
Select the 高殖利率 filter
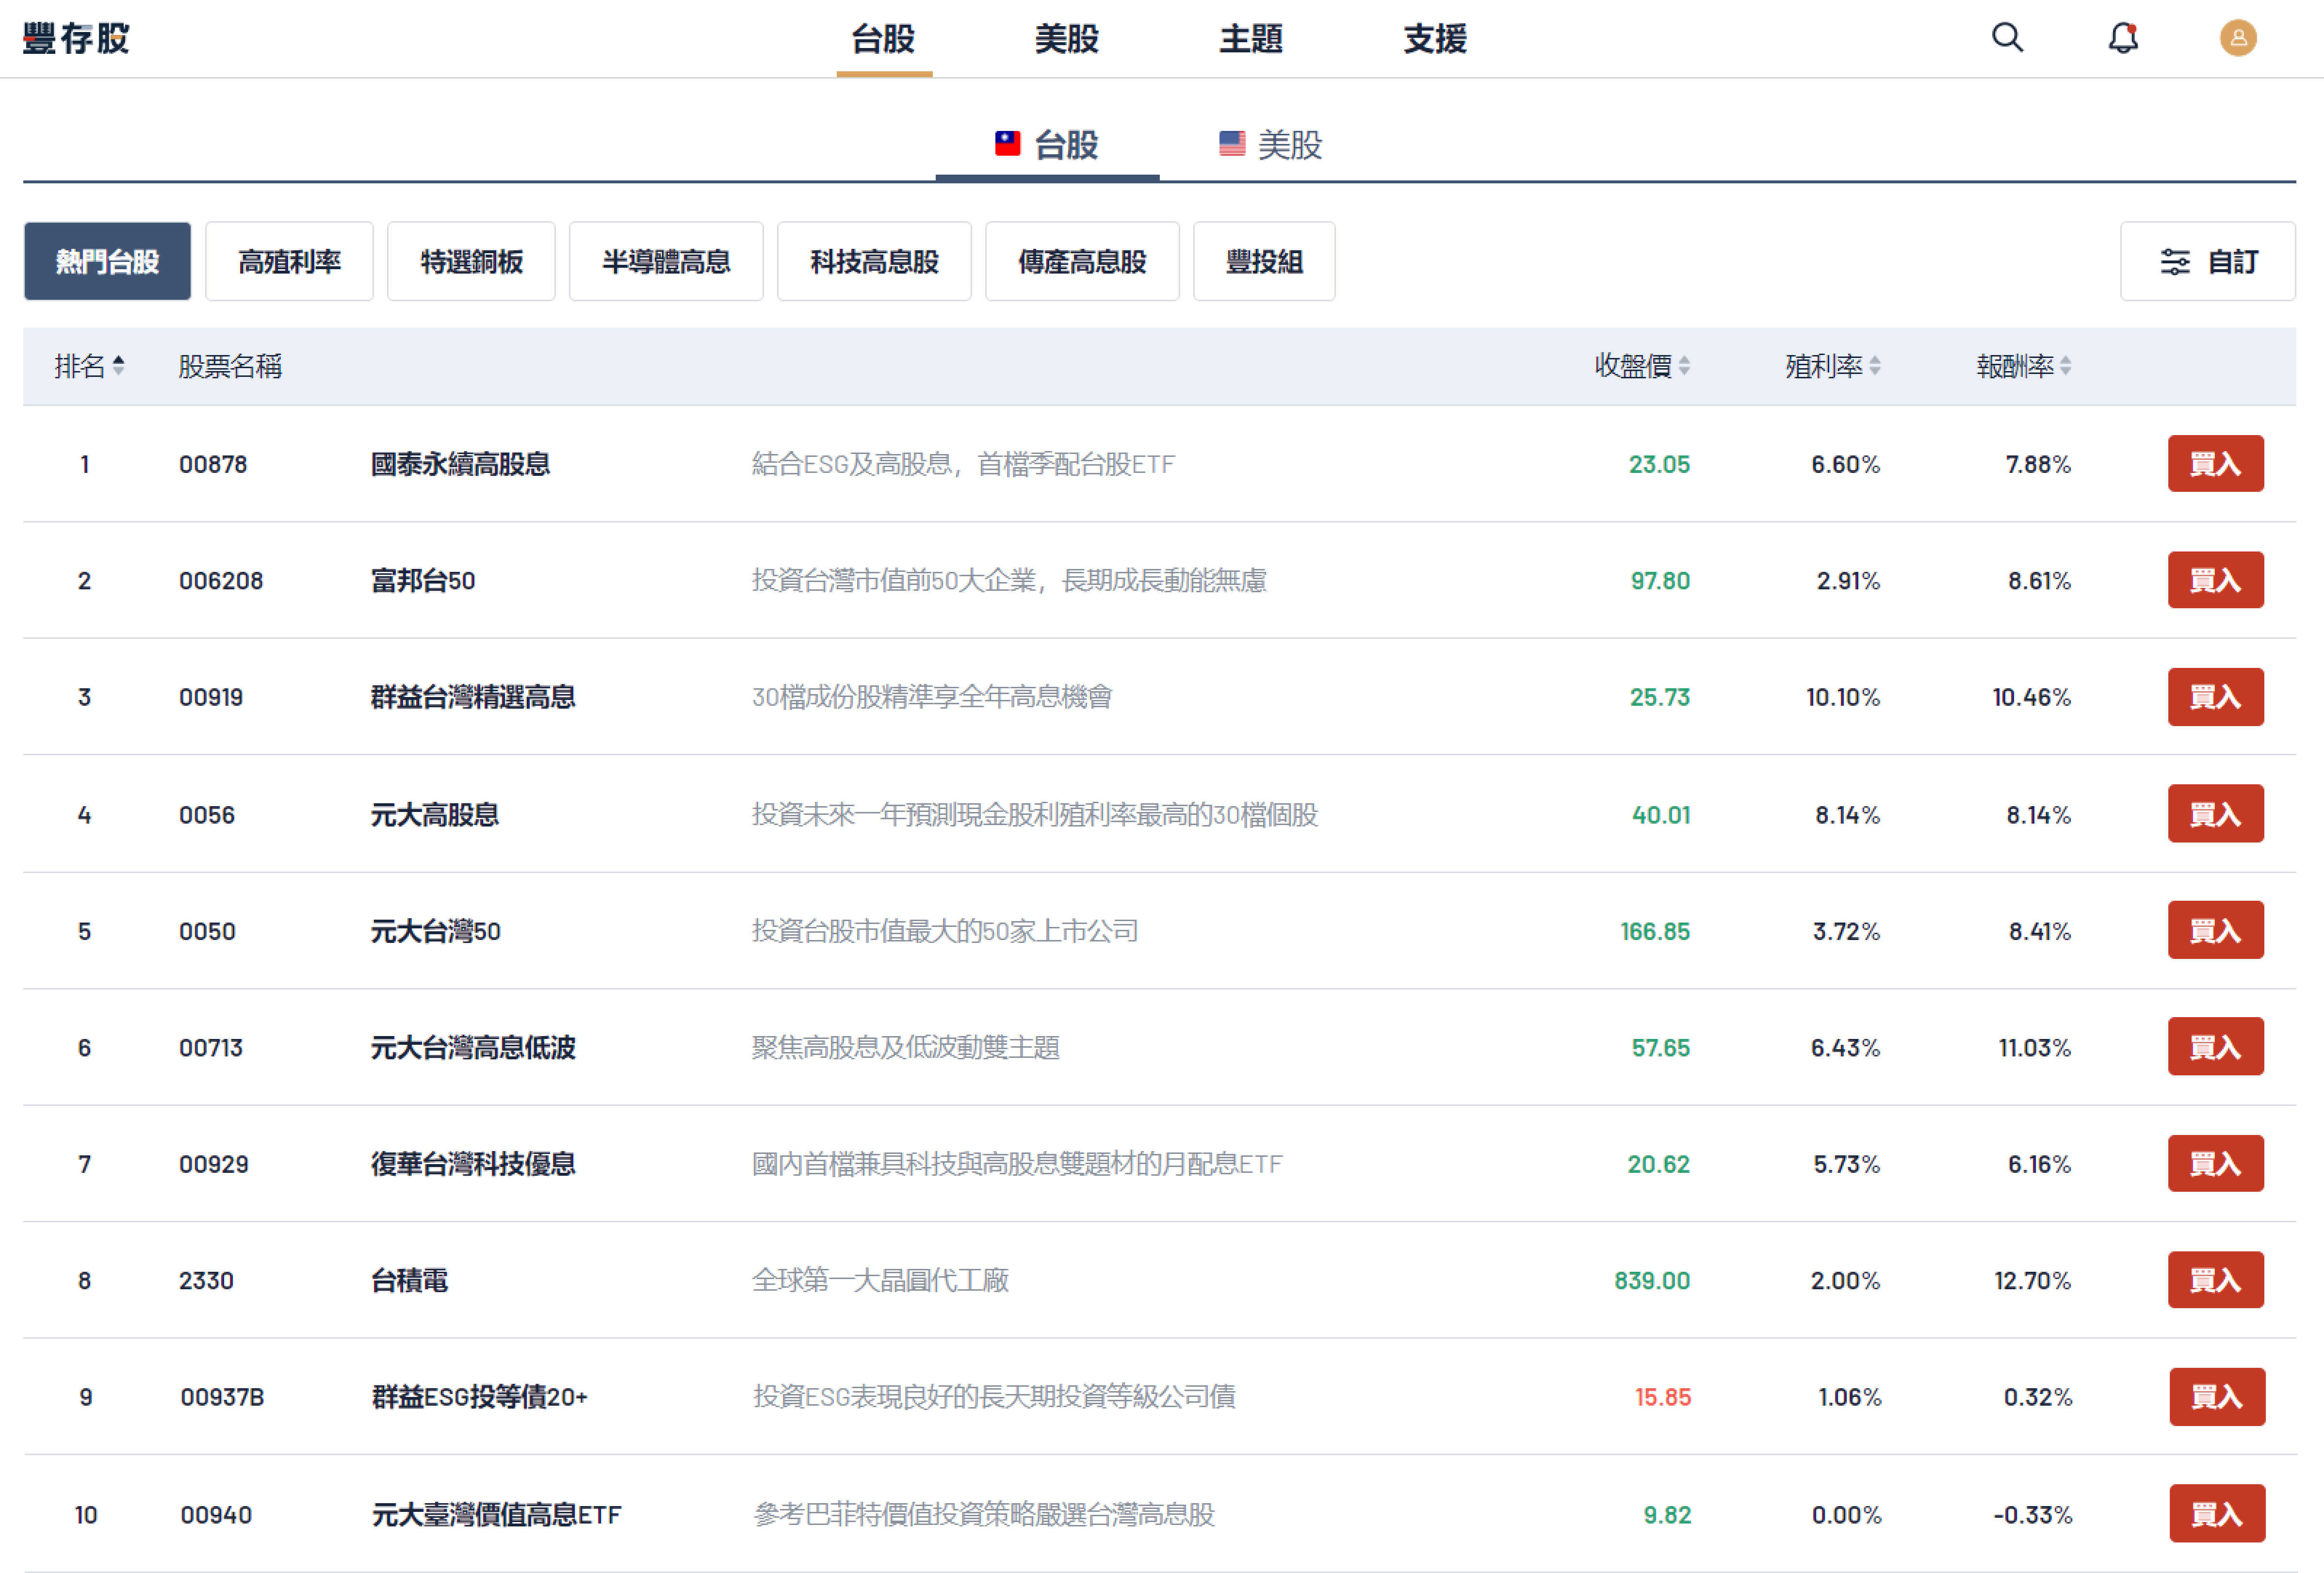click(x=289, y=261)
